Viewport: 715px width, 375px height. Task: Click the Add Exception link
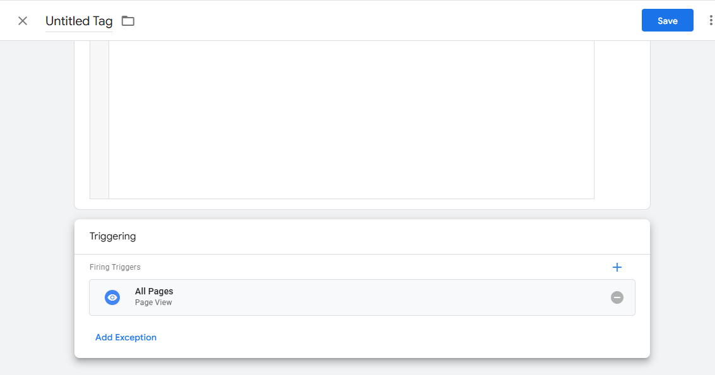pyautogui.click(x=126, y=337)
